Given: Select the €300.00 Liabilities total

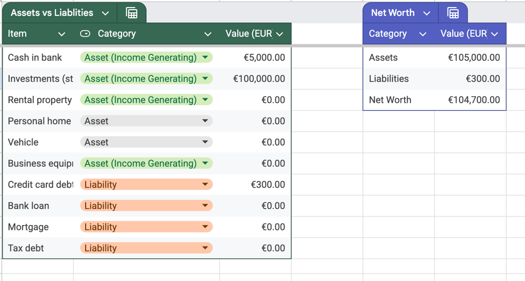Looking at the screenshot, I should click(x=471, y=79).
